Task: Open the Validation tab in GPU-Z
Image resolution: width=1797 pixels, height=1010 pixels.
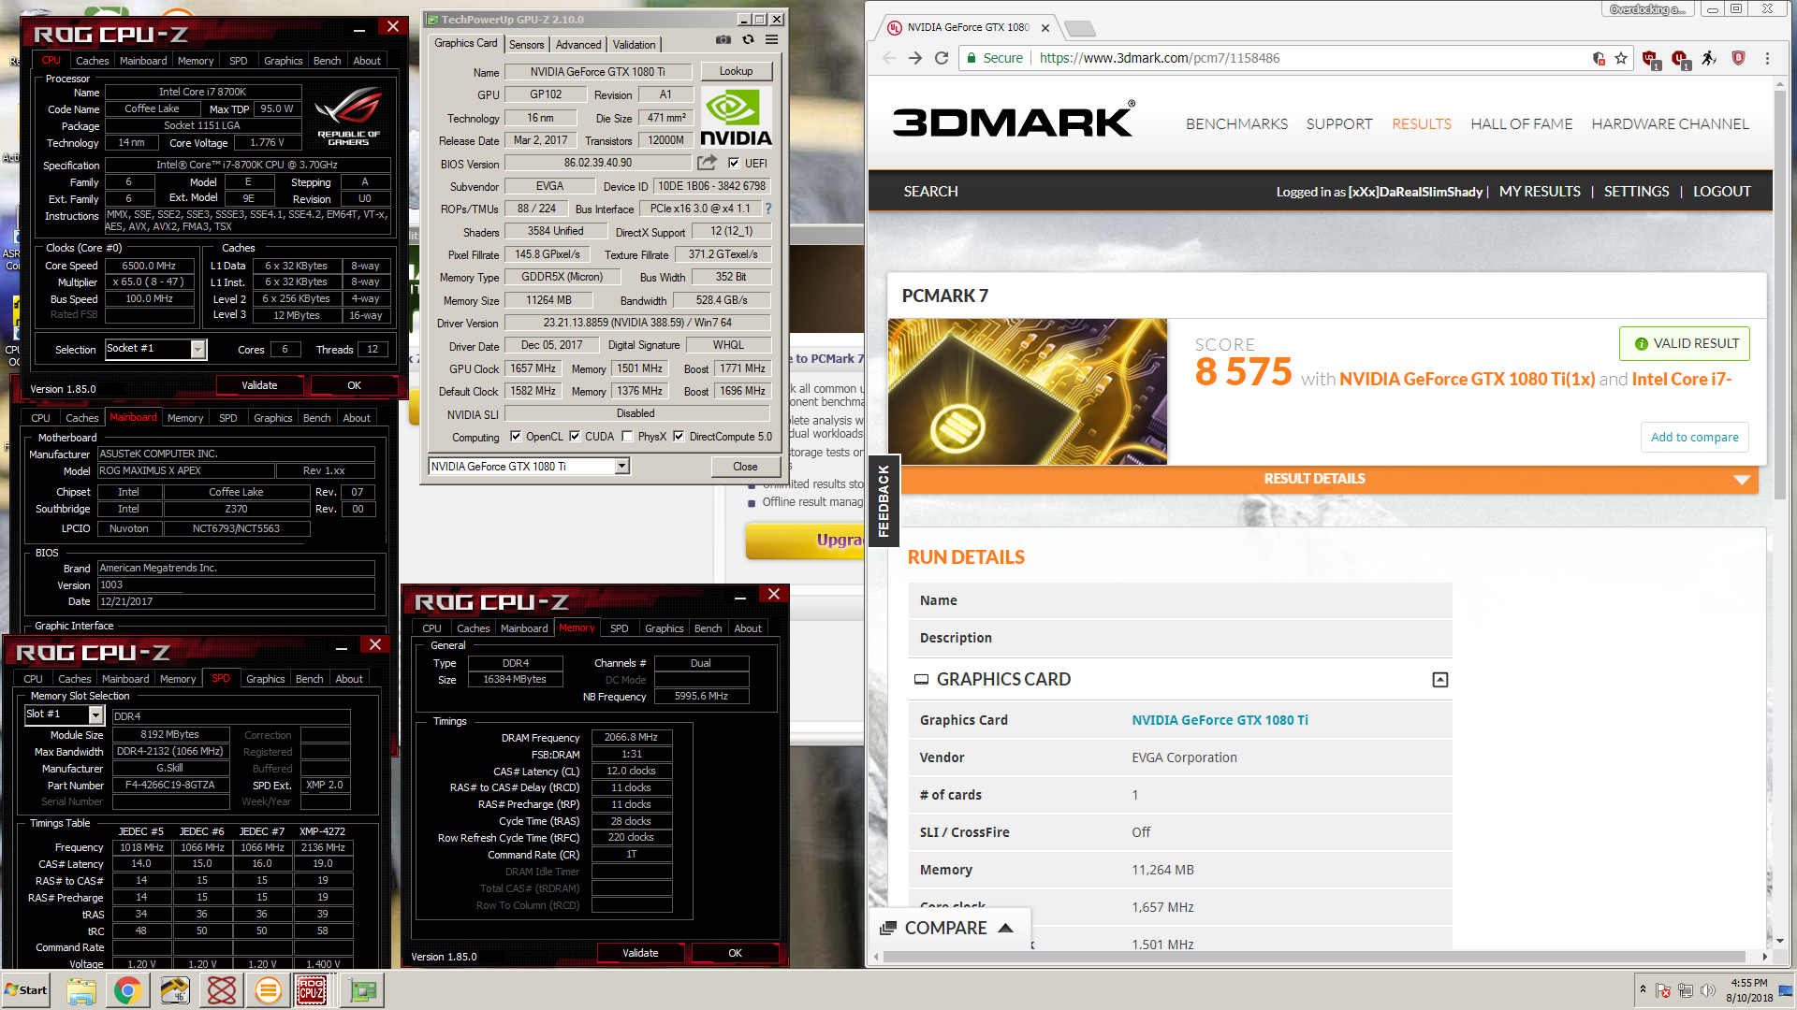Action: tap(635, 44)
